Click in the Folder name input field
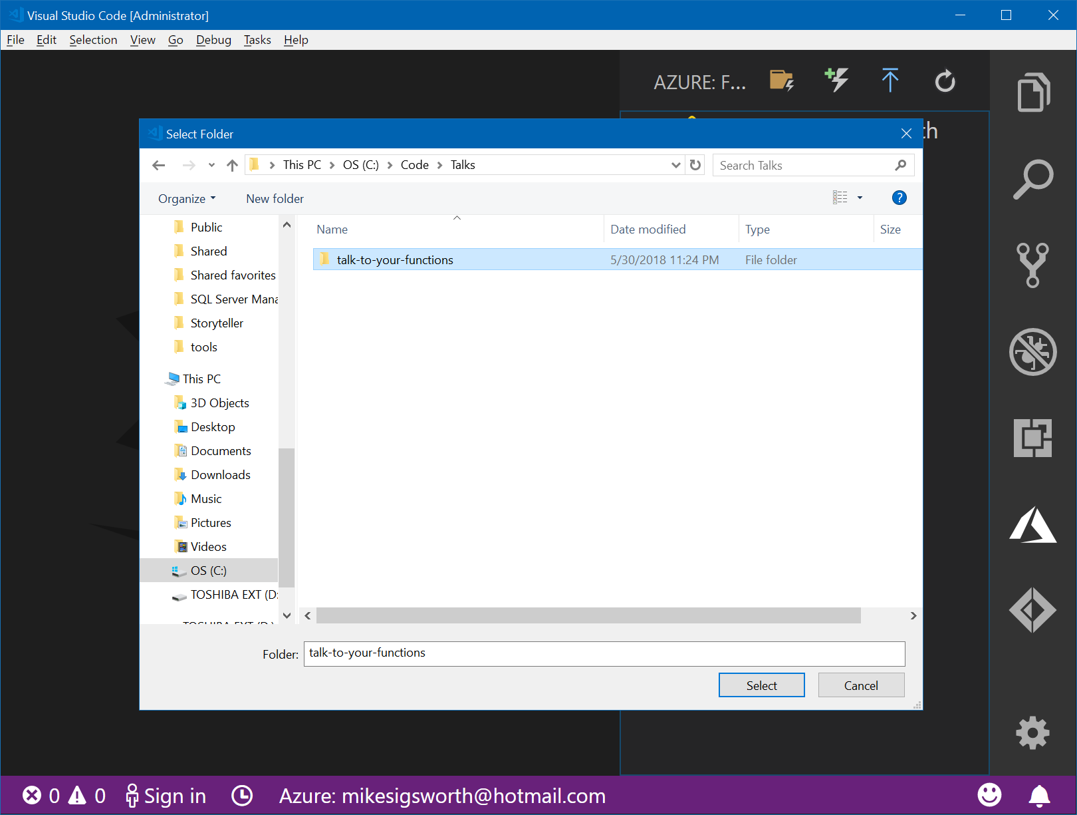 click(x=604, y=653)
